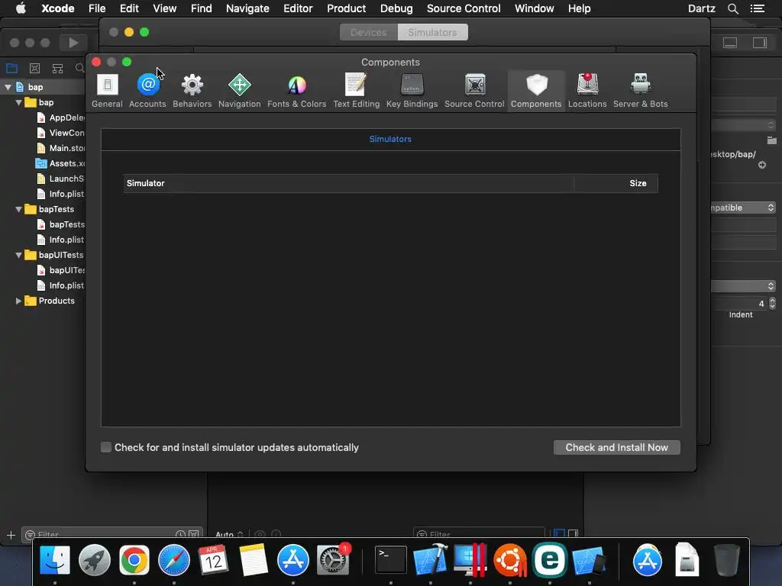Open the Apple menu
Screen dimensions: 782x586
point(21,8)
